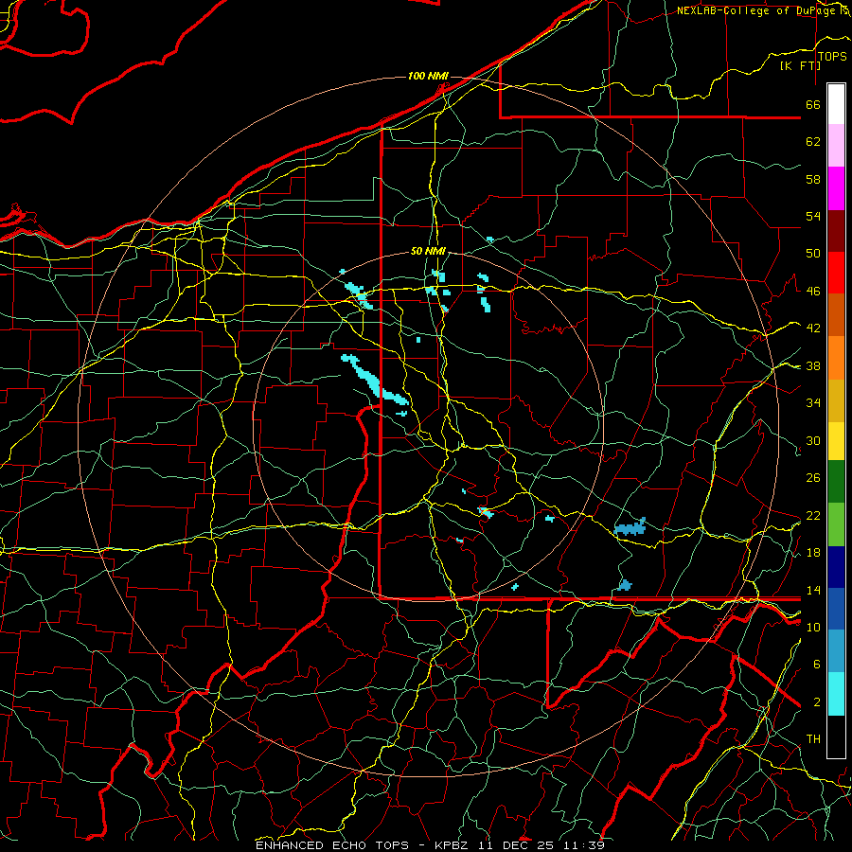
Task: Click the 11 DEC 25 date stamp
Action: (x=516, y=845)
